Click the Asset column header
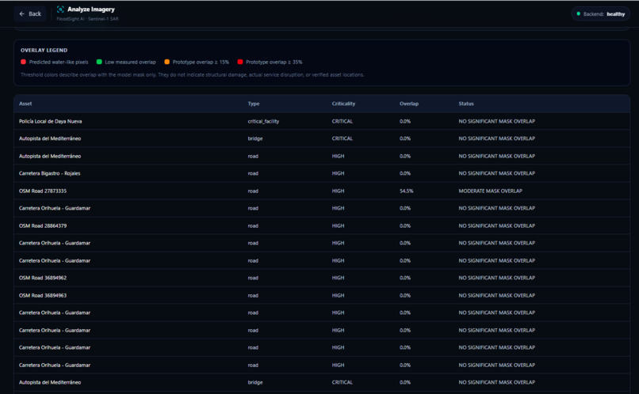The height and width of the screenshot is (394, 639). [x=25, y=104]
